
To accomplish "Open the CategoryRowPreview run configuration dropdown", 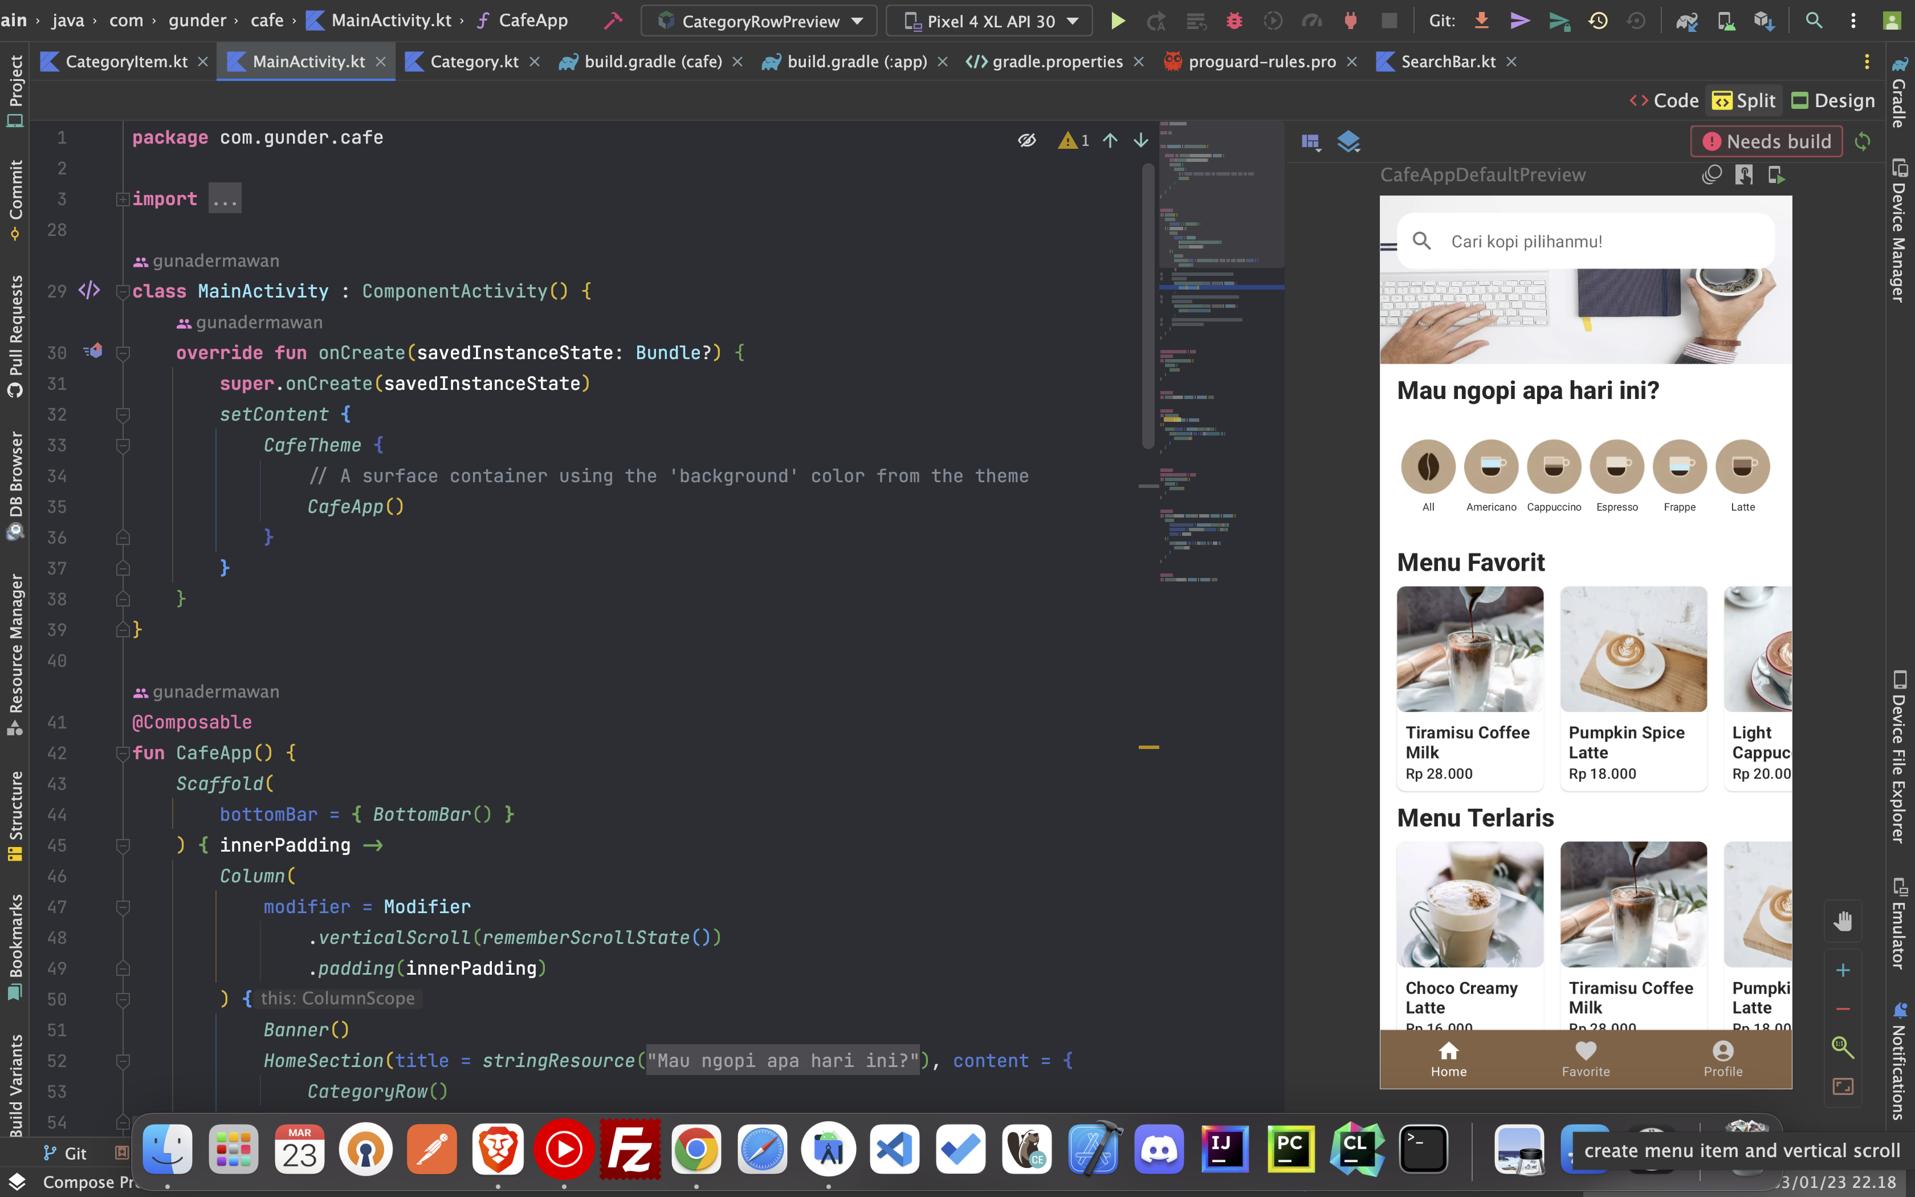I will pos(758,21).
